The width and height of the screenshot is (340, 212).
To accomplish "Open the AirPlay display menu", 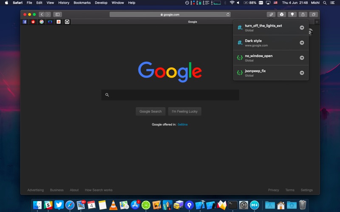I will coord(268,3).
